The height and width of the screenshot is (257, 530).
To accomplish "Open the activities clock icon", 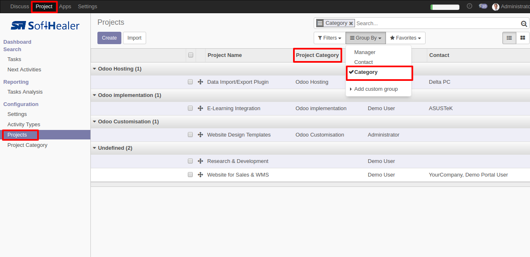I will point(469,6).
